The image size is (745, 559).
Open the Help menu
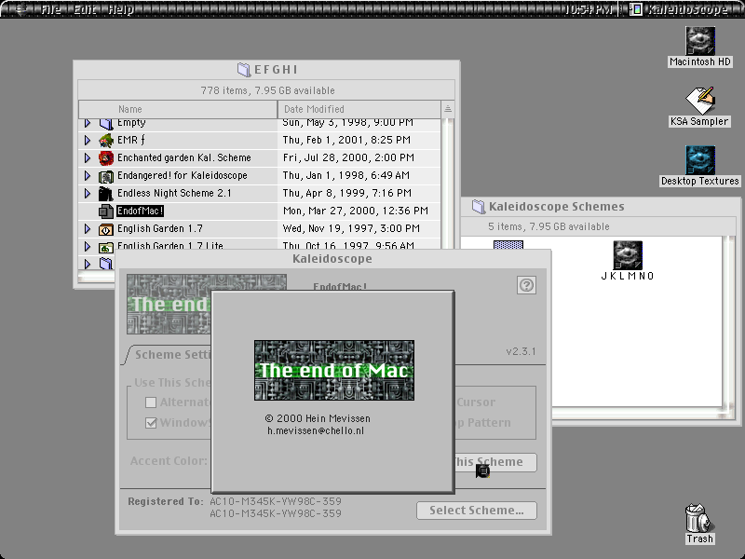point(120,8)
